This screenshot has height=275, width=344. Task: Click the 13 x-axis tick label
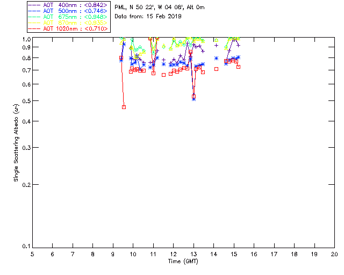193,255
